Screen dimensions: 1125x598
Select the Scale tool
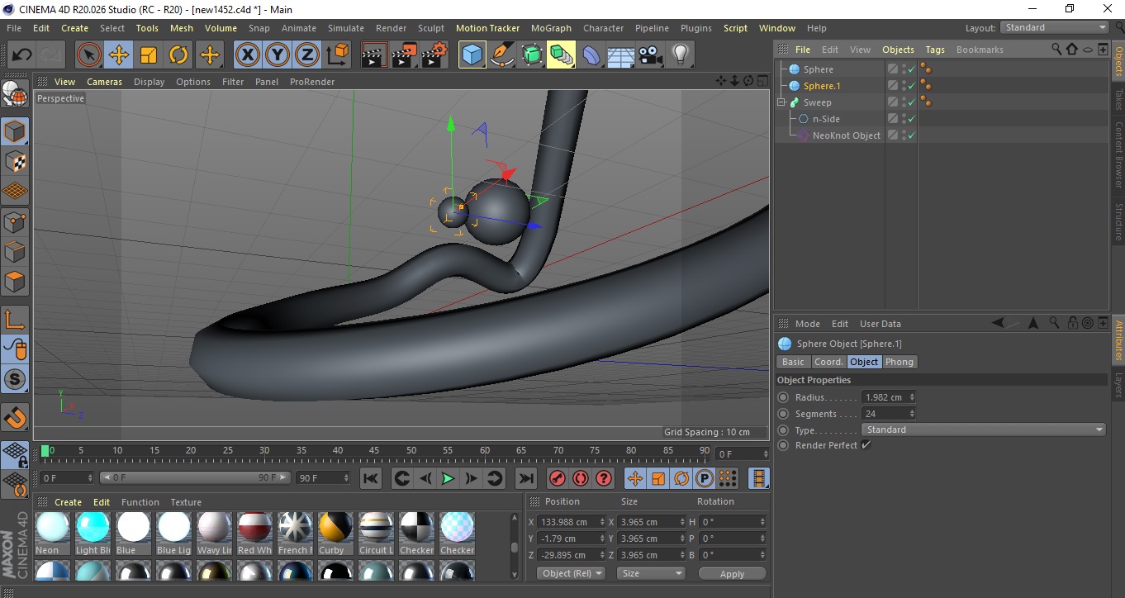(x=149, y=55)
